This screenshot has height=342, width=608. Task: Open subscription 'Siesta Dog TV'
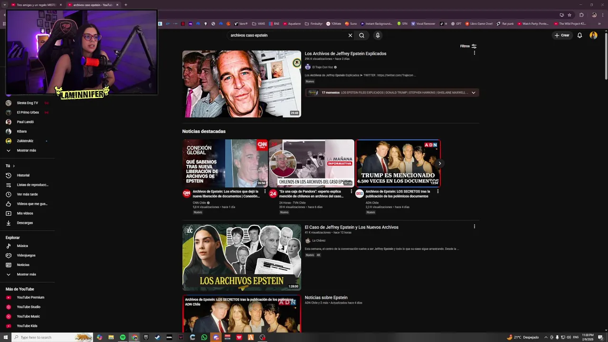tap(27, 103)
